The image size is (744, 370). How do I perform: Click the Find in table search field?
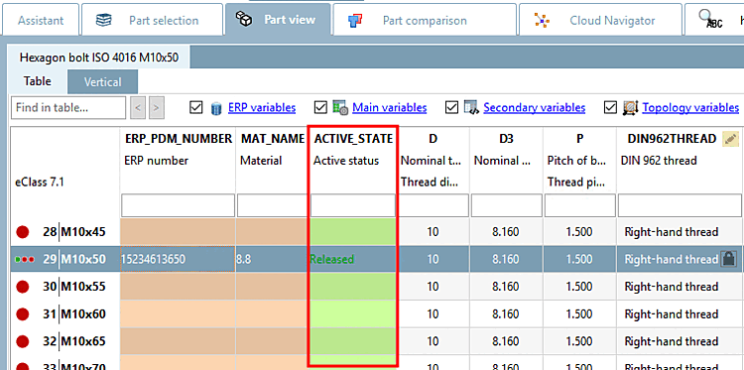[x=68, y=108]
